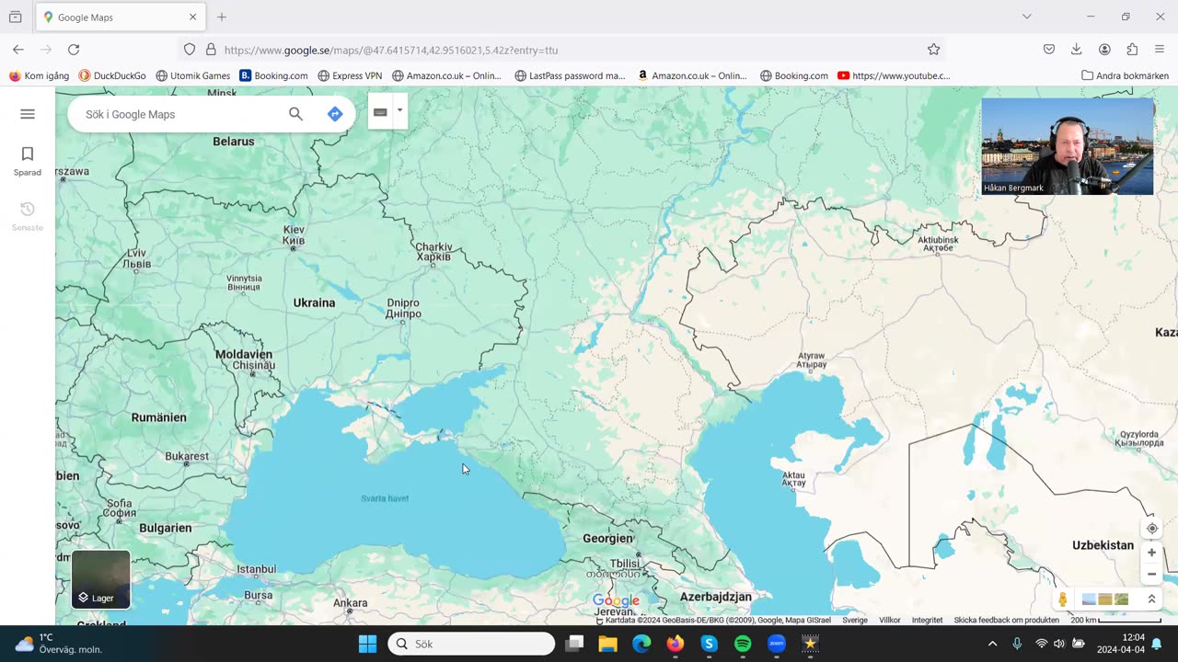This screenshot has height=662, width=1178.
Task: Open directions with the blue arrow icon
Action: [335, 114]
